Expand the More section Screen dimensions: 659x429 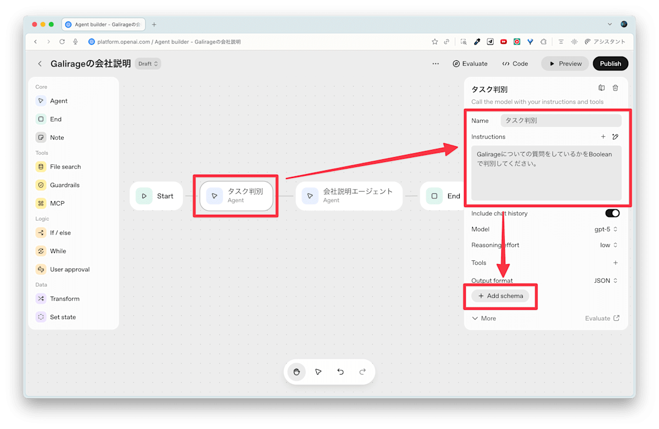pos(484,318)
